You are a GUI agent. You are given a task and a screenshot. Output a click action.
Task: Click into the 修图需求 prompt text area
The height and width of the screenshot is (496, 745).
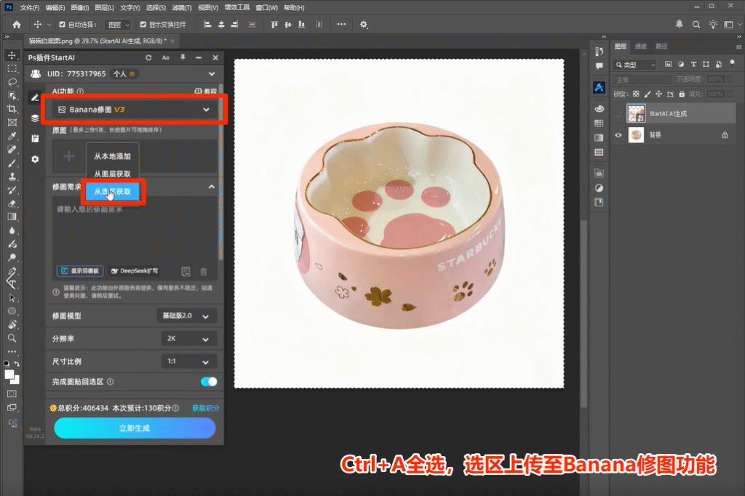[135, 232]
